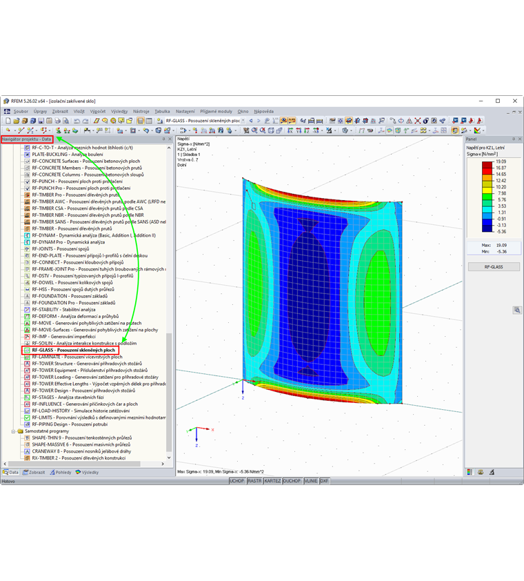Switch to the Pohledy navigator tab
The image size is (524, 581).
pyautogui.click(x=61, y=473)
